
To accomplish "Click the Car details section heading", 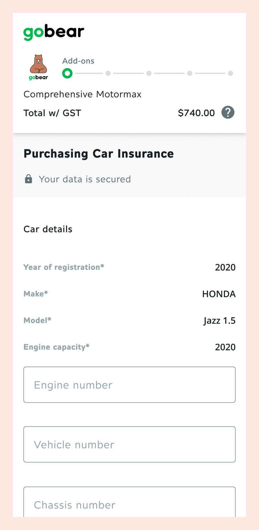I will tap(48, 229).
